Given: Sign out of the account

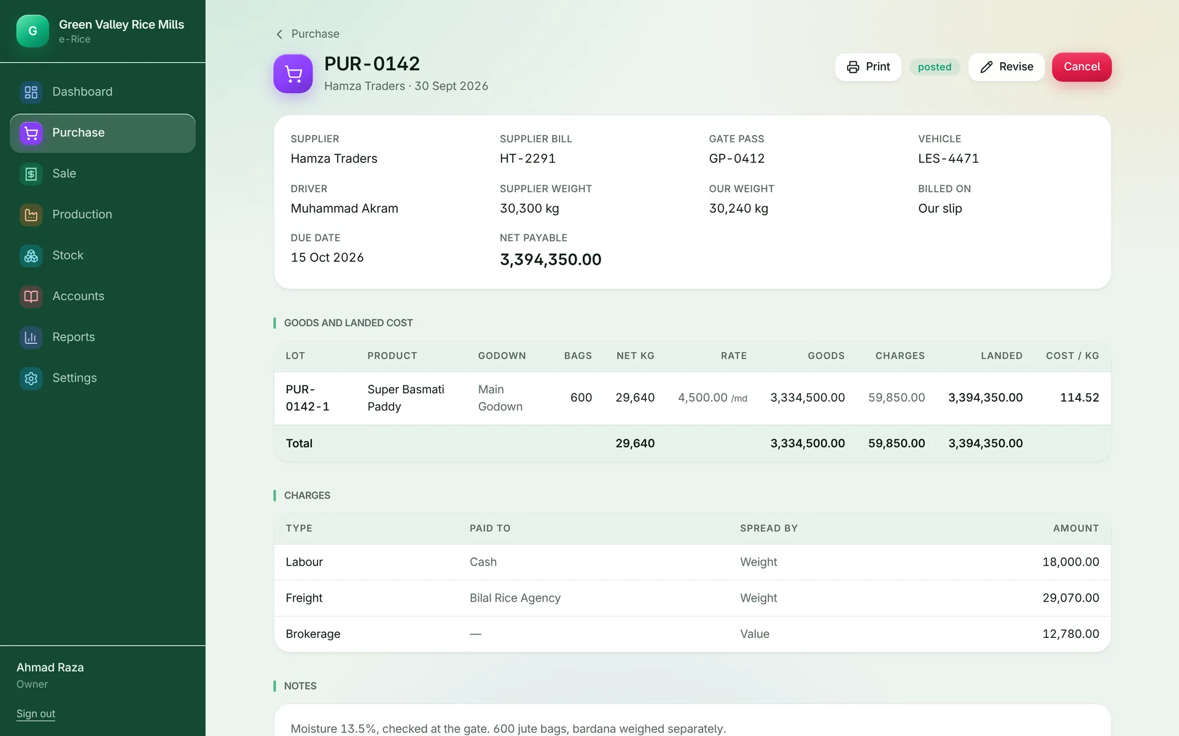Looking at the screenshot, I should (36, 713).
